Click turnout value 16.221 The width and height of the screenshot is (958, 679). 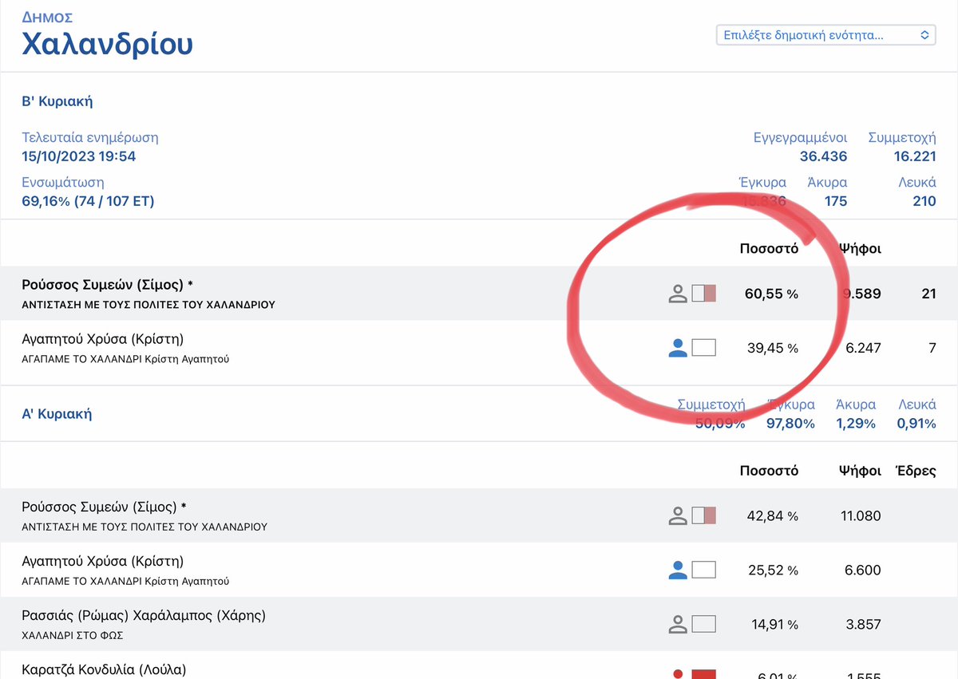pos(915,156)
